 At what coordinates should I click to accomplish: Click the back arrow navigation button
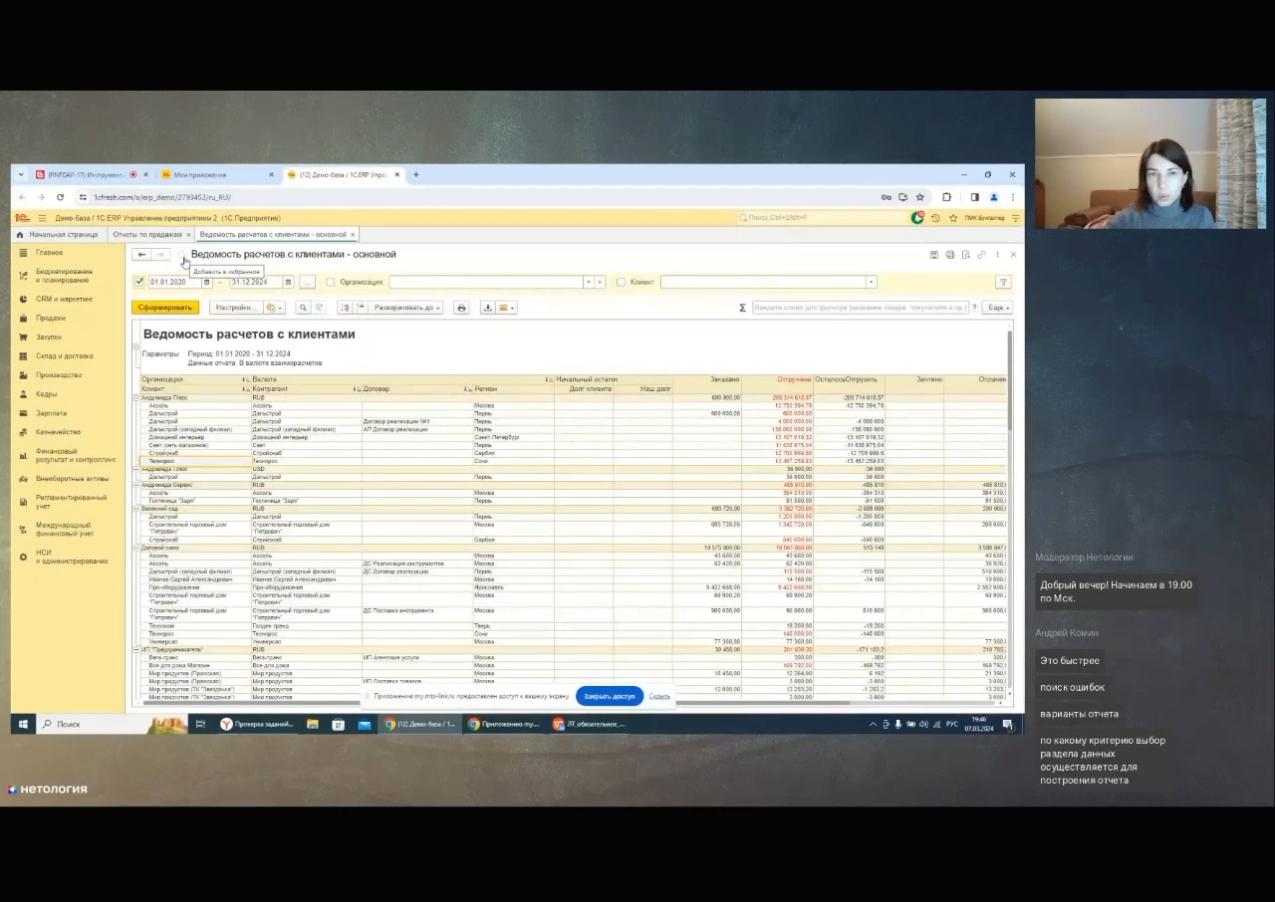[x=141, y=255]
